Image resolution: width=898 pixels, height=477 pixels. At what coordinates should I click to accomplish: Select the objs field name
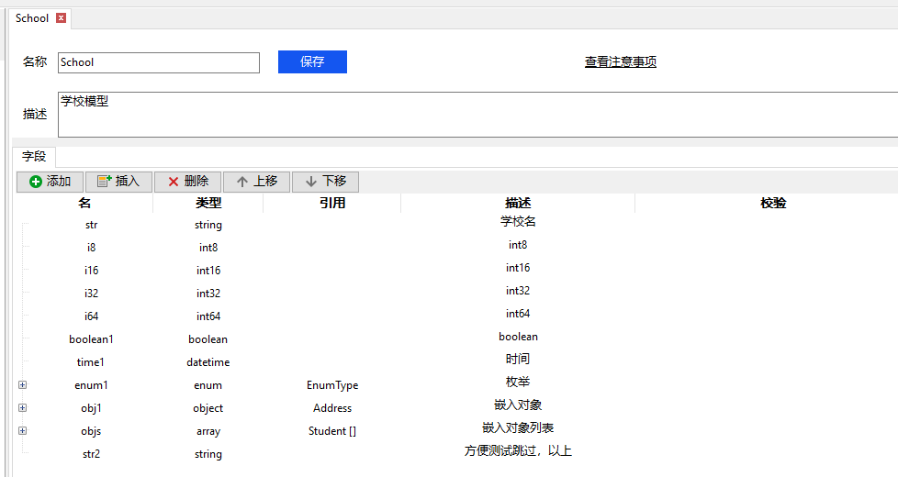[x=91, y=430]
